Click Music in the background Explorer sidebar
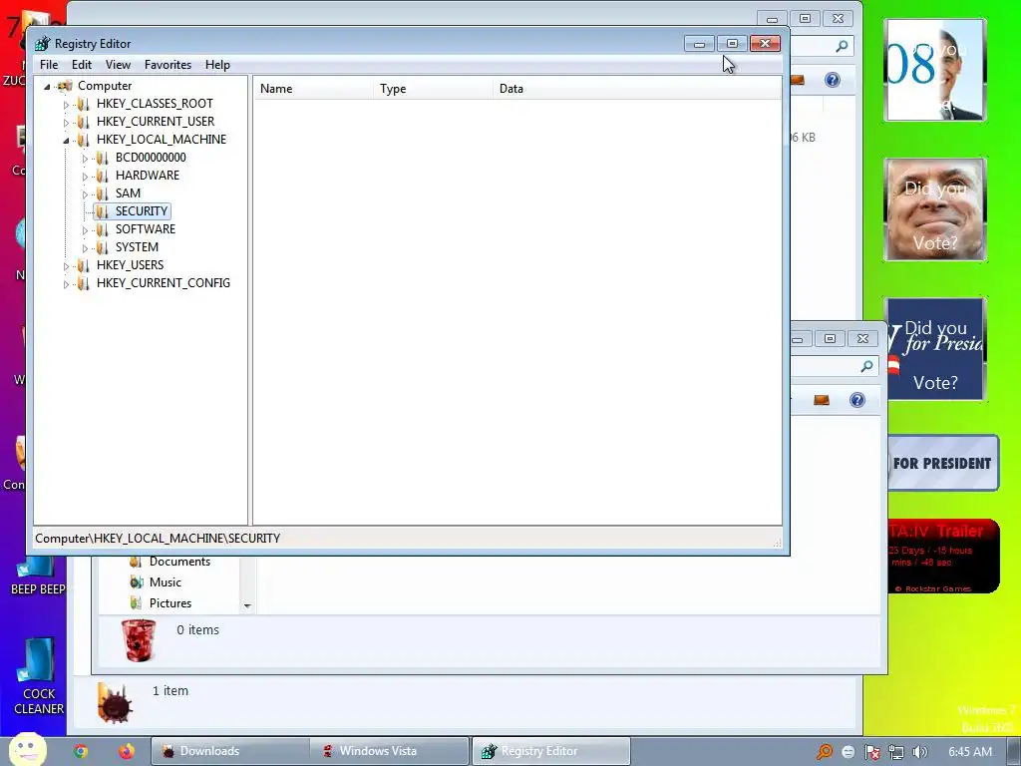 point(165,582)
